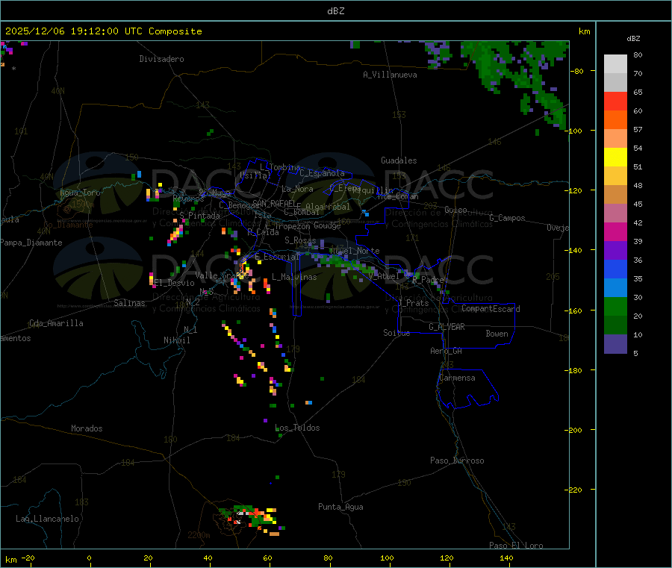
Task: Click the radar echo cluster near 2200m label
Action: (251, 519)
